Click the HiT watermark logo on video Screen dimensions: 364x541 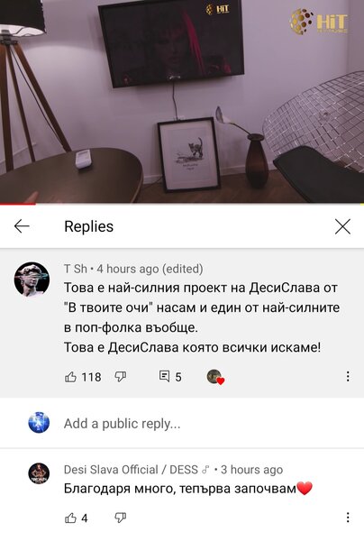(319, 22)
